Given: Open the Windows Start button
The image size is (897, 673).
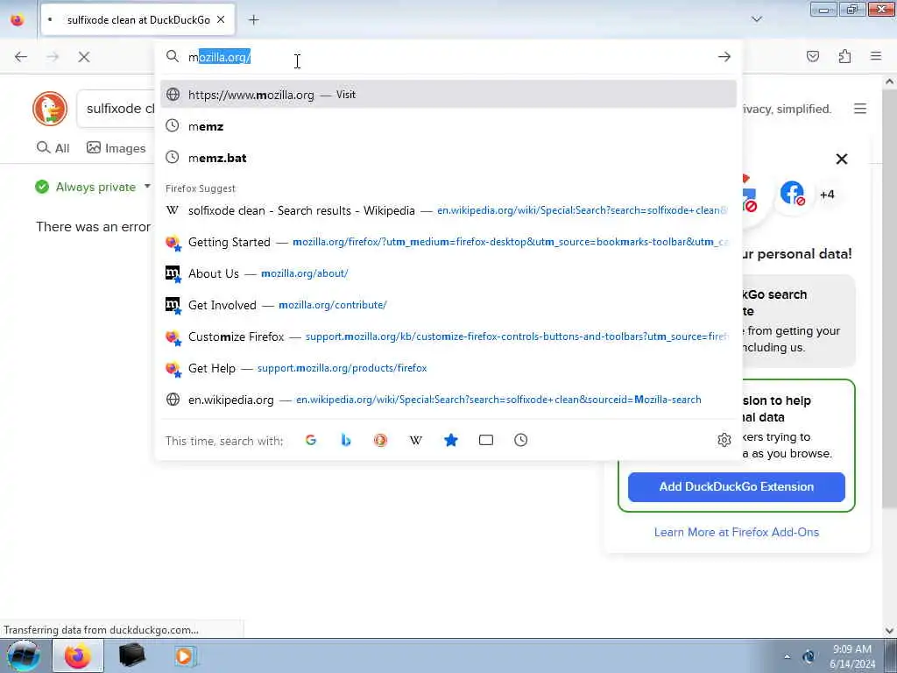Looking at the screenshot, I should coord(24,655).
